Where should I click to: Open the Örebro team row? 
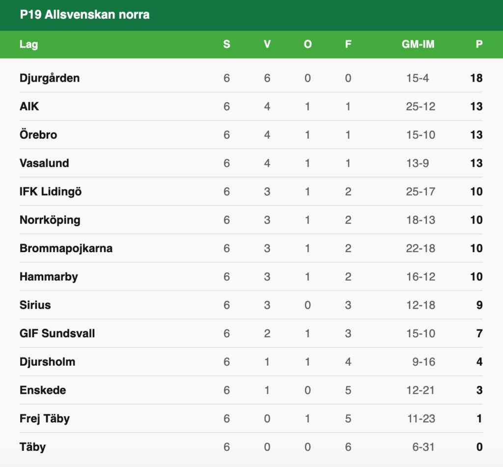(x=38, y=135)
